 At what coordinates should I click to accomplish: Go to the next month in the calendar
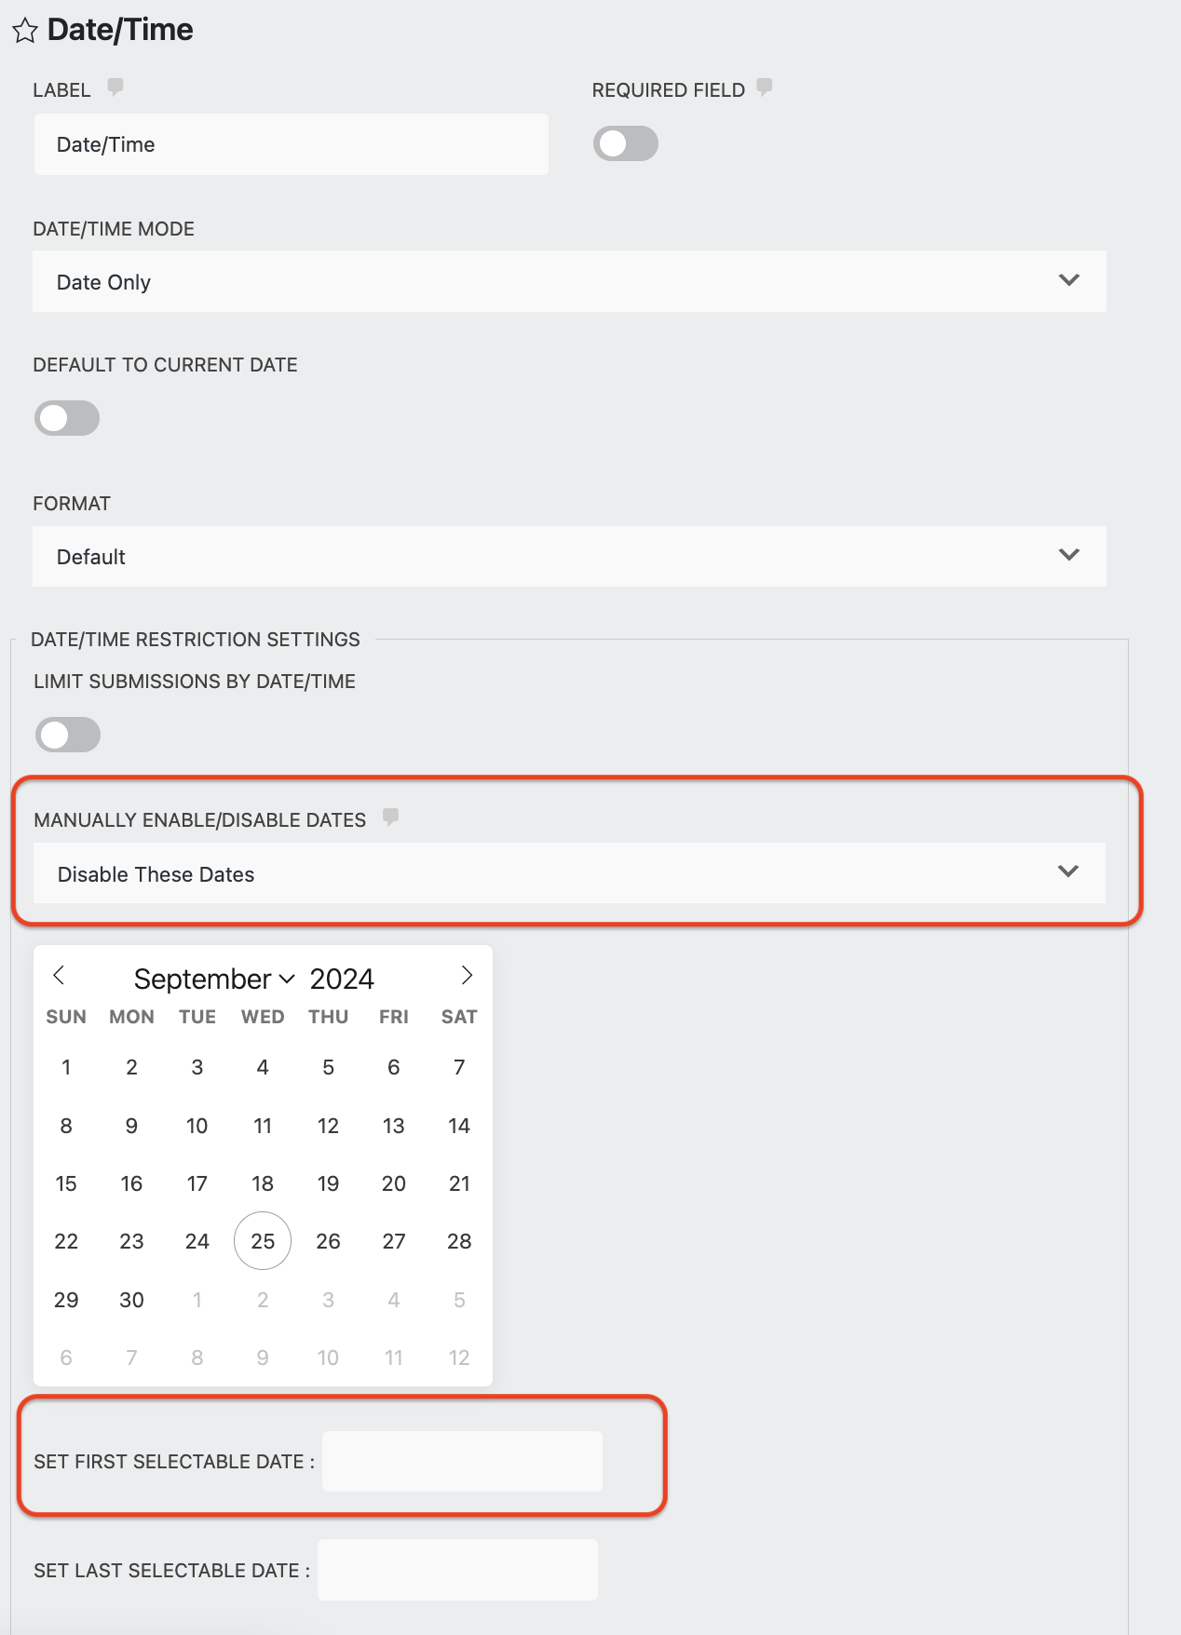coord(466,976)
